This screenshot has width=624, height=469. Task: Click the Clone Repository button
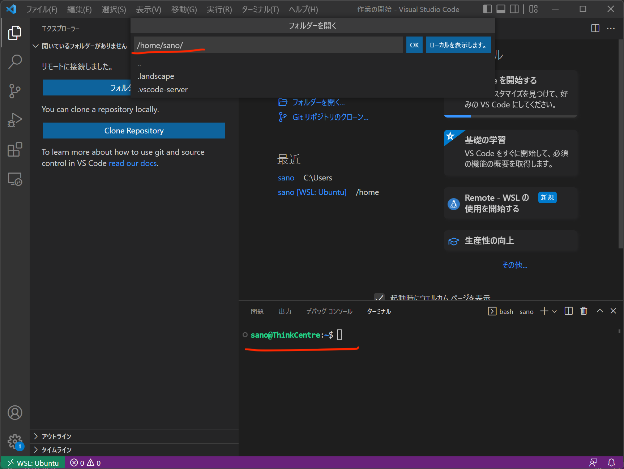point(134,131)
